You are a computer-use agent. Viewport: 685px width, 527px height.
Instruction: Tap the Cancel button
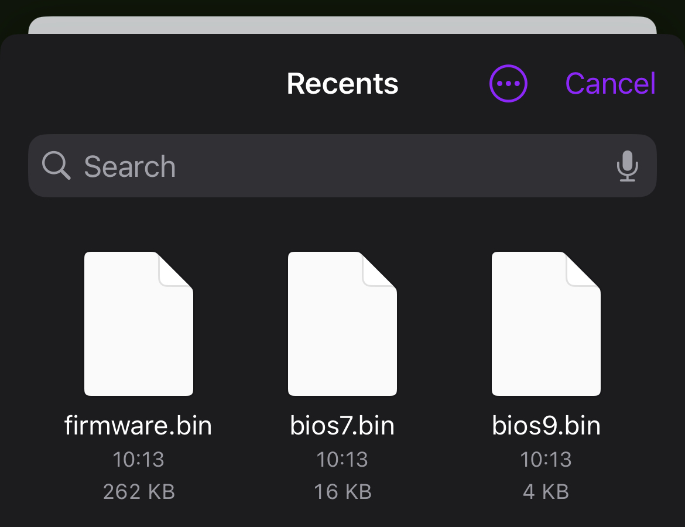610,84
